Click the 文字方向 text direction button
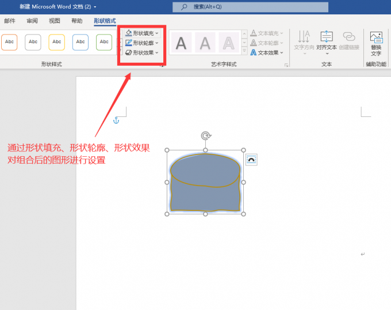The image size is (391, 310). coord(304,43)
